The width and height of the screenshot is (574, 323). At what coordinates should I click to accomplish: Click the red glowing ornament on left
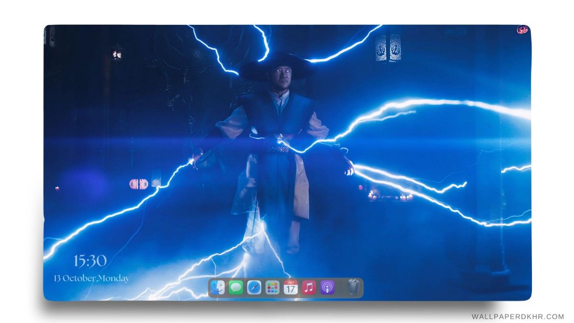coord(139,184)
